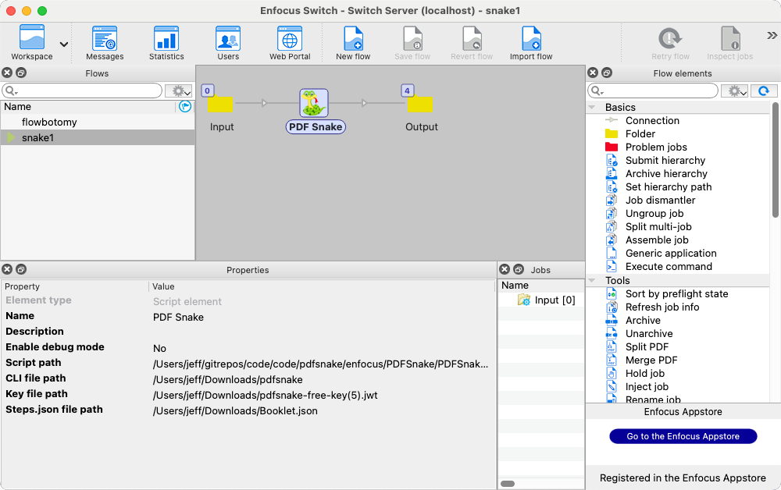The width and height of the screenshot is (781, 490).
Task: Show more toolbar items via double chevron
Action: 772,35
